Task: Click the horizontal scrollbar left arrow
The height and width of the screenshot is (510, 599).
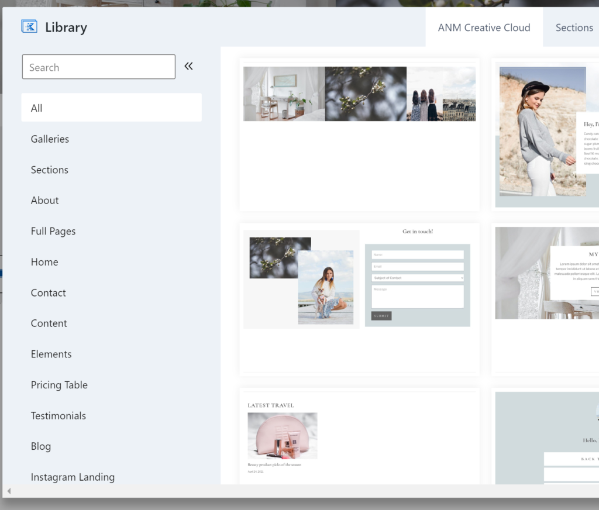Action: (x=9, y=491)
